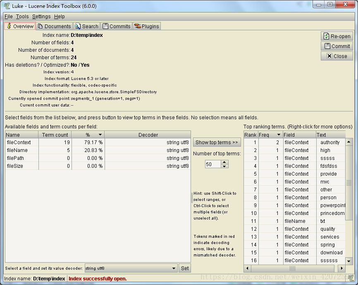This screenshot has width=358, height=285.
Task: Switch to the Search tab
Action: (x=87, y=26)
